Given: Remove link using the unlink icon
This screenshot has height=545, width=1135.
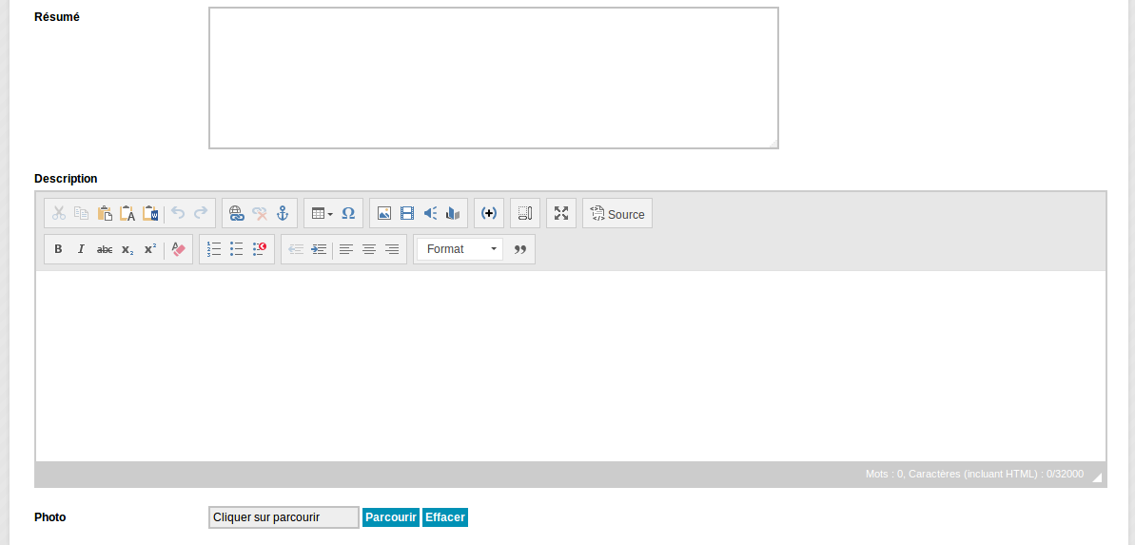Looking at the screenshot, I should click(x=260, y=213).
